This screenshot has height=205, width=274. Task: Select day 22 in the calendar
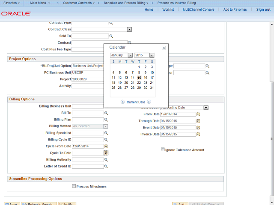(139, 82)
